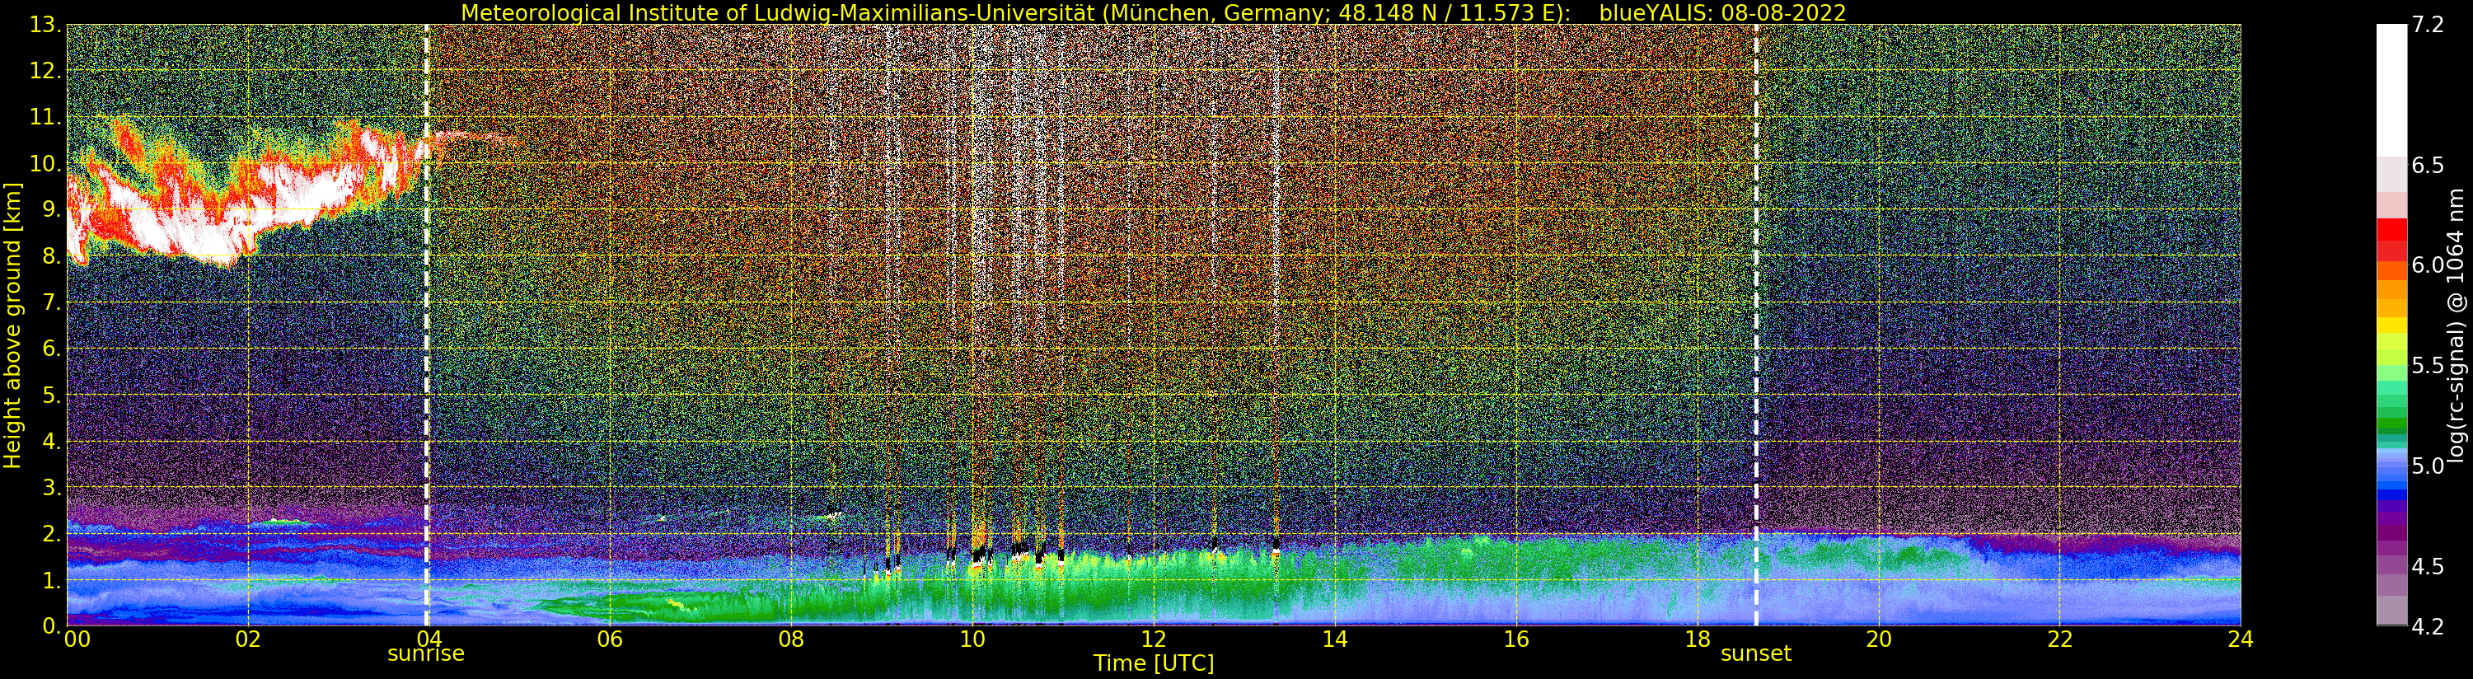The width and height of the screenshot is (2473, 679).
Task: Click the height axis tick label 6.
Action: (x=52, y=349)
